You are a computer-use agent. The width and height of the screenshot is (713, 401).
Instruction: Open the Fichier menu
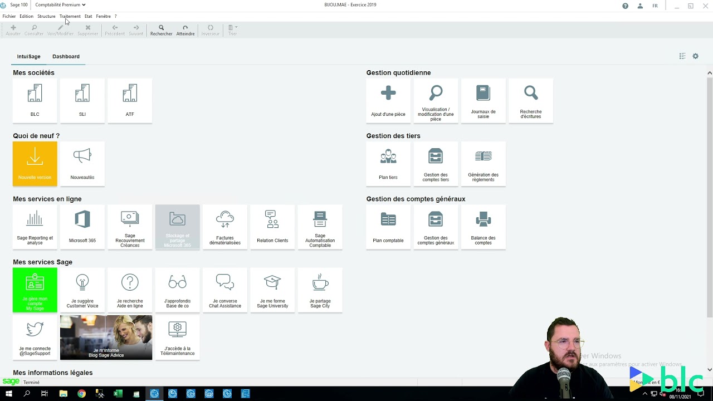tap(9, 16)
